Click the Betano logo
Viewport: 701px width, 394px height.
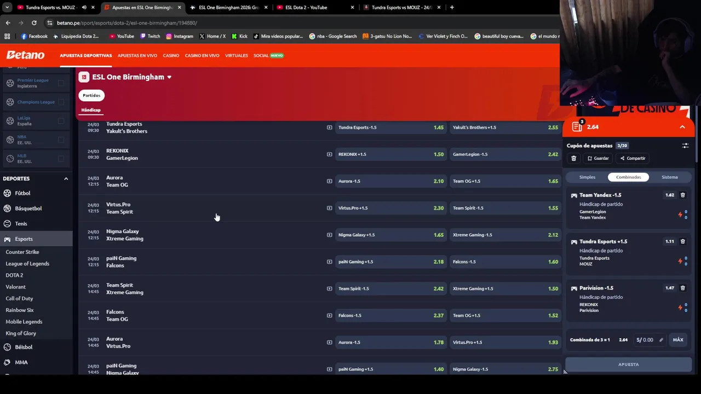point(25,55)
